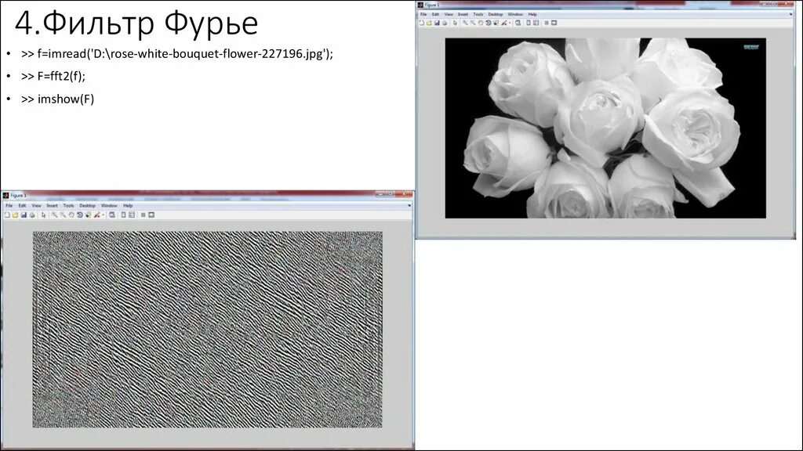Select Data Cursor tool in roses window

coord(496,23)
